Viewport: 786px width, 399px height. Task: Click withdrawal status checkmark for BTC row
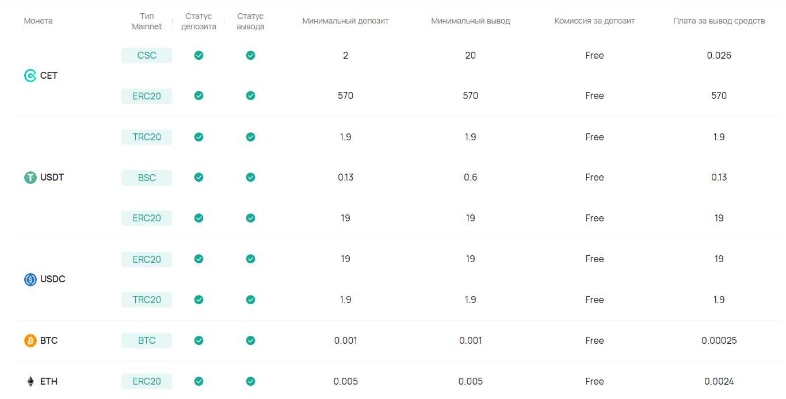(x=250, y=340)
